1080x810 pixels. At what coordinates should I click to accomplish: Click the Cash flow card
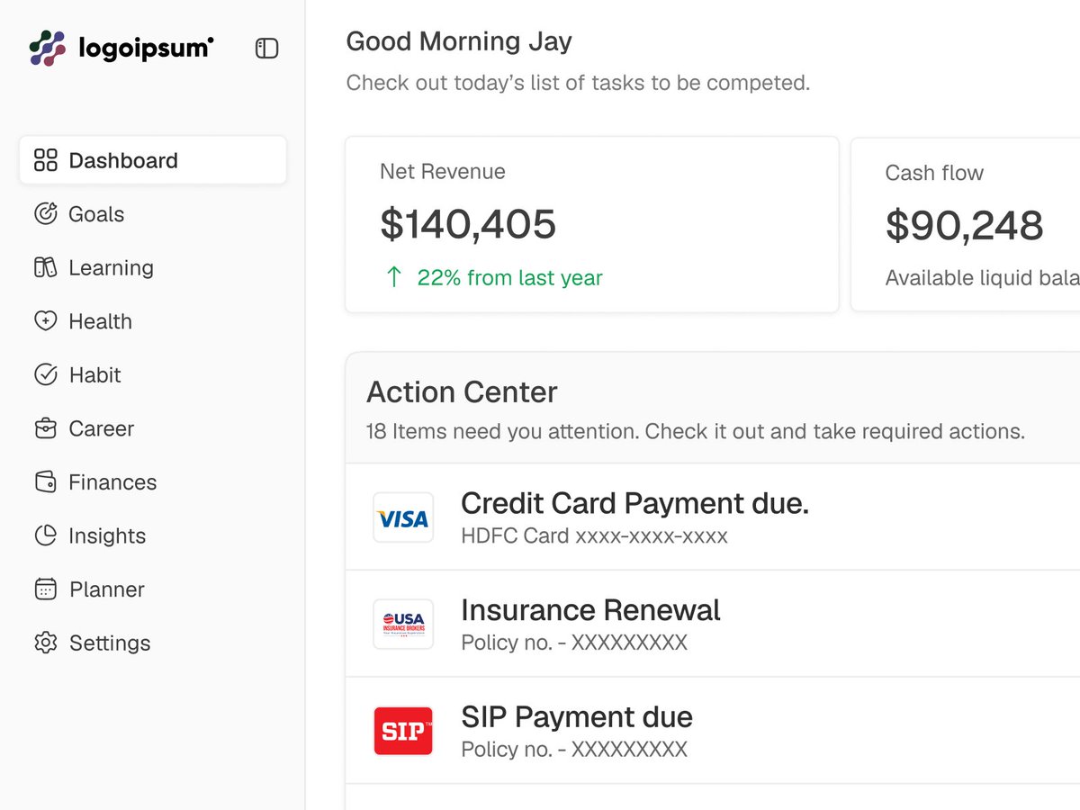tap(966, 225)
